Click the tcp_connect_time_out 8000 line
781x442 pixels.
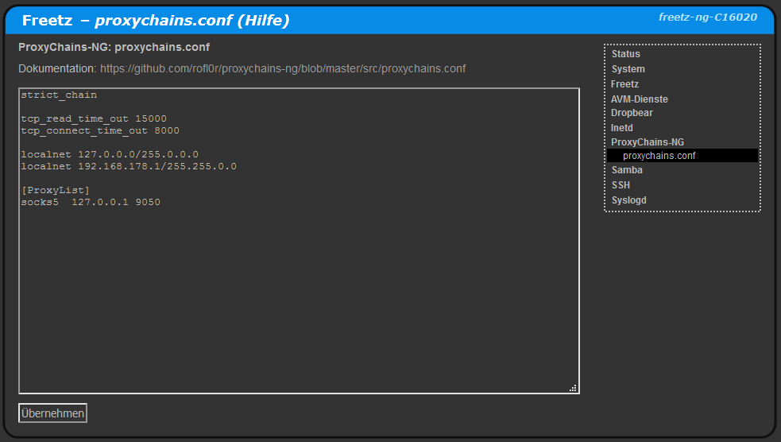[100, 131]
